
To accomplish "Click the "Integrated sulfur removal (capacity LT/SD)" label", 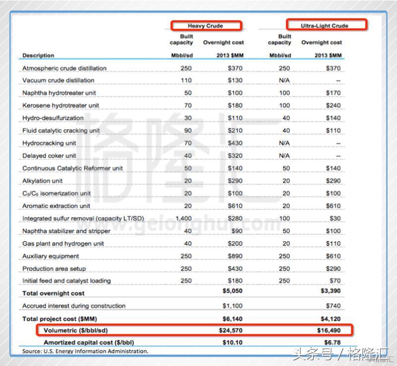I will 83,218.
